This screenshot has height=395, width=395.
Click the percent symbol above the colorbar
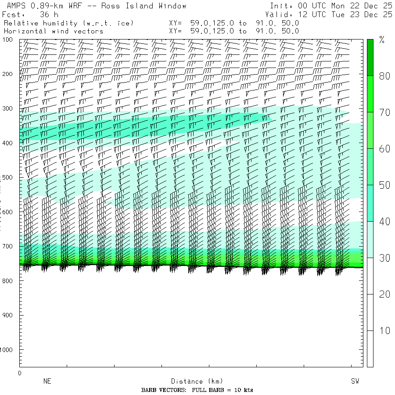[382, 41]
